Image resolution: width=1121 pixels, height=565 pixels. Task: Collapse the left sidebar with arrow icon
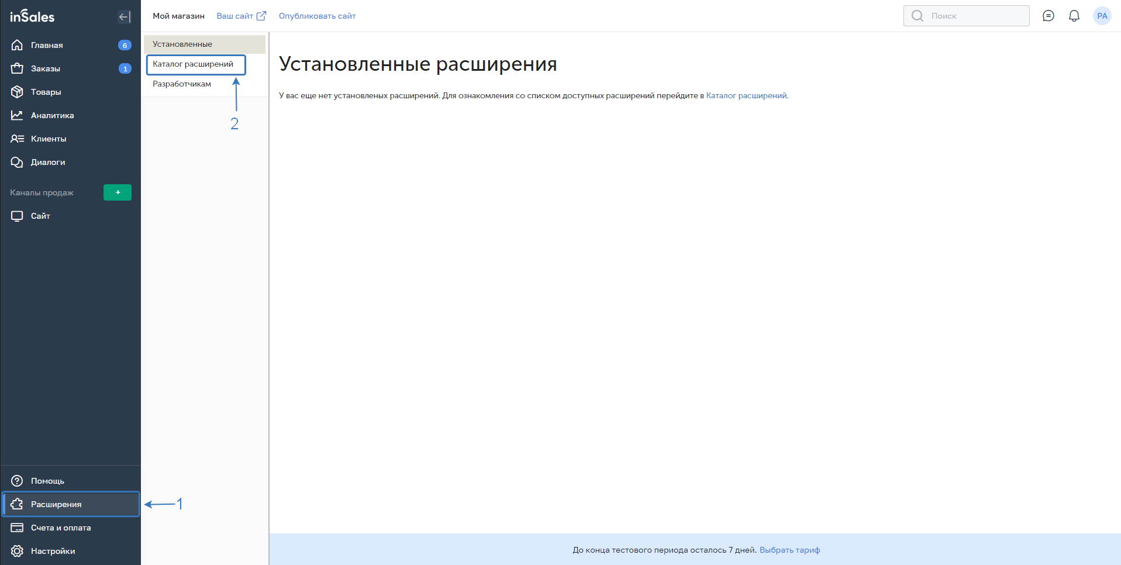[125, 16]
